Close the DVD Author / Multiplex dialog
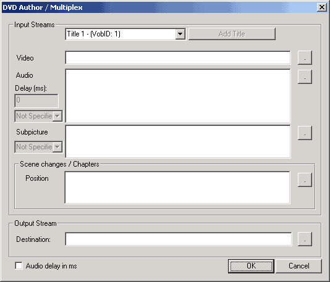This screenshot has width=330, height=282. [x=322, y=7]
